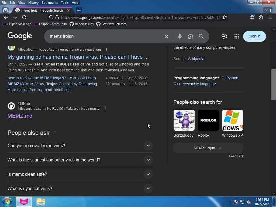The width and height of the screenshot is (276, 207).
Task: Open the Bookmarks menu
Action: coord(50,3)
